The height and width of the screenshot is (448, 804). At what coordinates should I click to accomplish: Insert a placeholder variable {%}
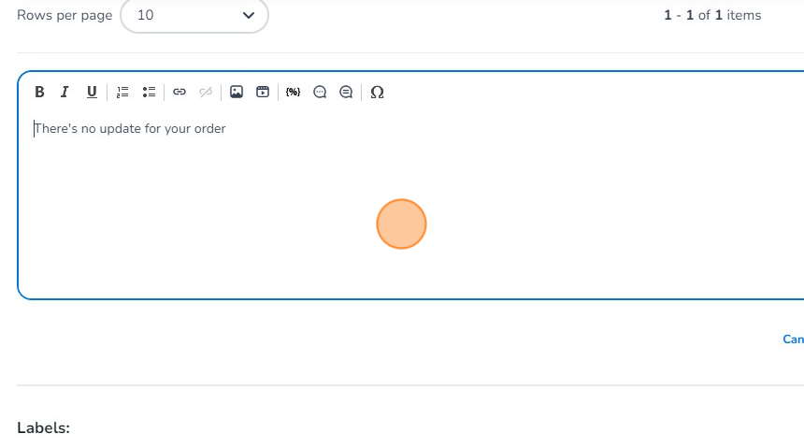pos(293,92)
